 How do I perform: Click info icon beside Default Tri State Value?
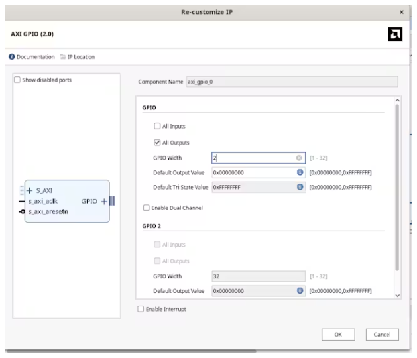coord(299,187)
